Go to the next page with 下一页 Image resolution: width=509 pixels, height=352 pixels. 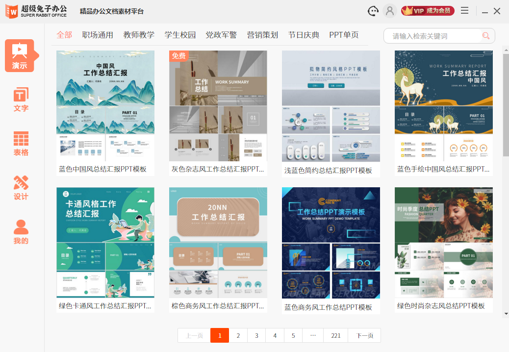(365, 335)
